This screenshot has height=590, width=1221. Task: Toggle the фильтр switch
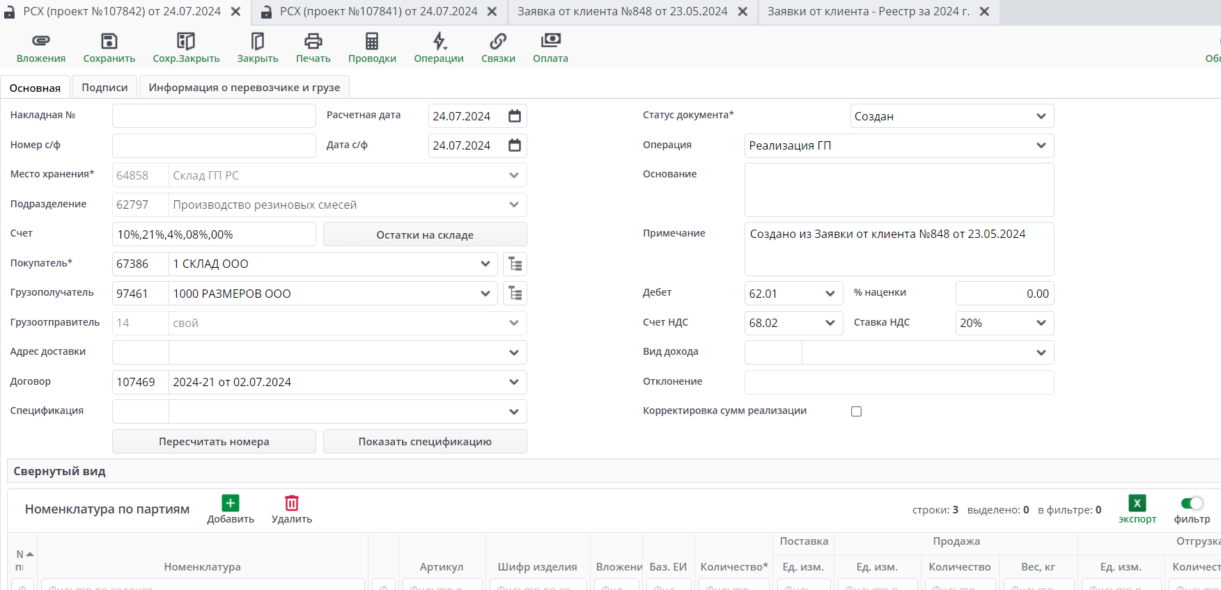point(1192,503)
